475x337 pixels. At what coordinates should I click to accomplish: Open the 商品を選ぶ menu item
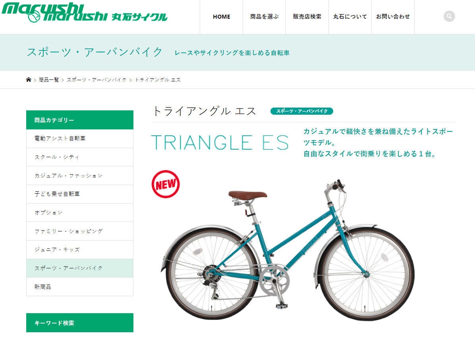pyautogui.click(x=265, y=17)
